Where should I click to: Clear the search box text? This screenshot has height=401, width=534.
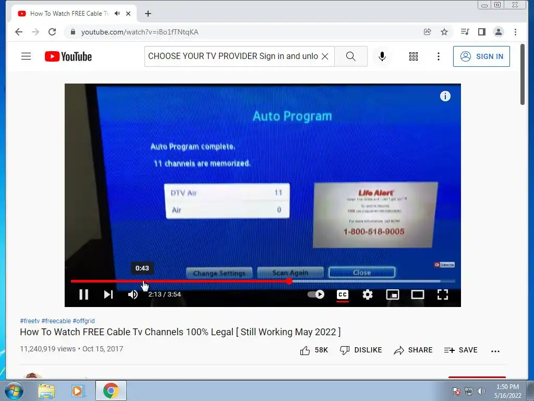[325, 56]
